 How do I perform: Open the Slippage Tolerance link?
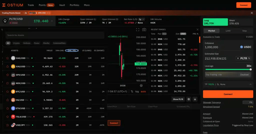[x=212, y=102]
